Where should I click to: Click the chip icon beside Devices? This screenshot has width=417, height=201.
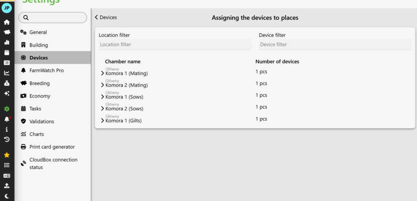(x=23, y=58)
